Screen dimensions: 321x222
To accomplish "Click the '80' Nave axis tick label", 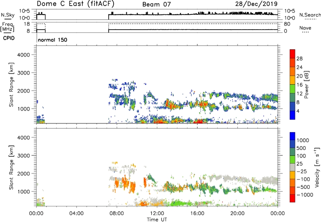I will tap(287, 24).
